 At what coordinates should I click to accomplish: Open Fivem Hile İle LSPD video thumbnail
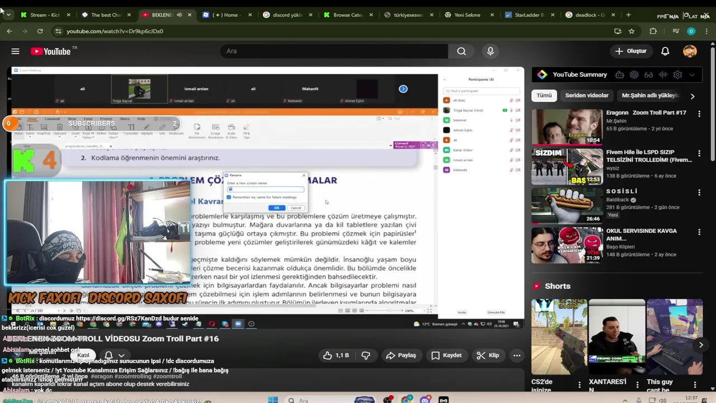tap(567, 166)
